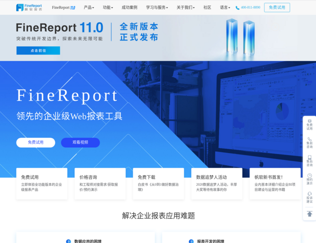Open the 免费试用 feature card
Viewport: 316px width, 243px height.
(42, 184)
